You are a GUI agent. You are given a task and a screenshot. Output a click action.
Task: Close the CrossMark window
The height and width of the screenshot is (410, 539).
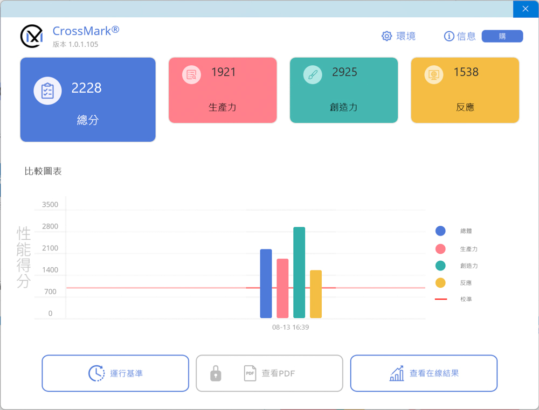(x=526, y=9)
